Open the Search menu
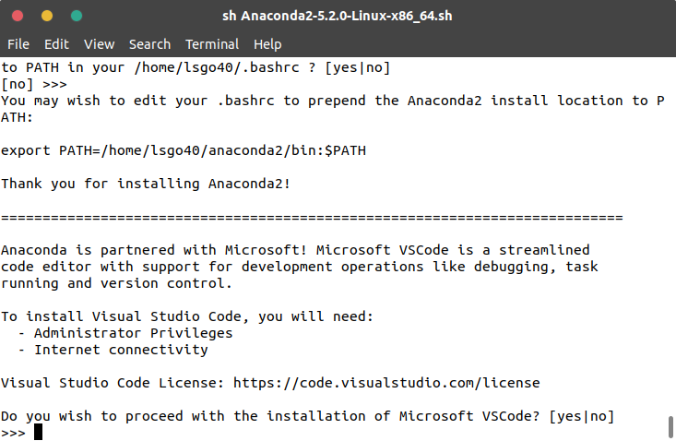The height and width of the screenshot is (441, 676). click(149, 44)
